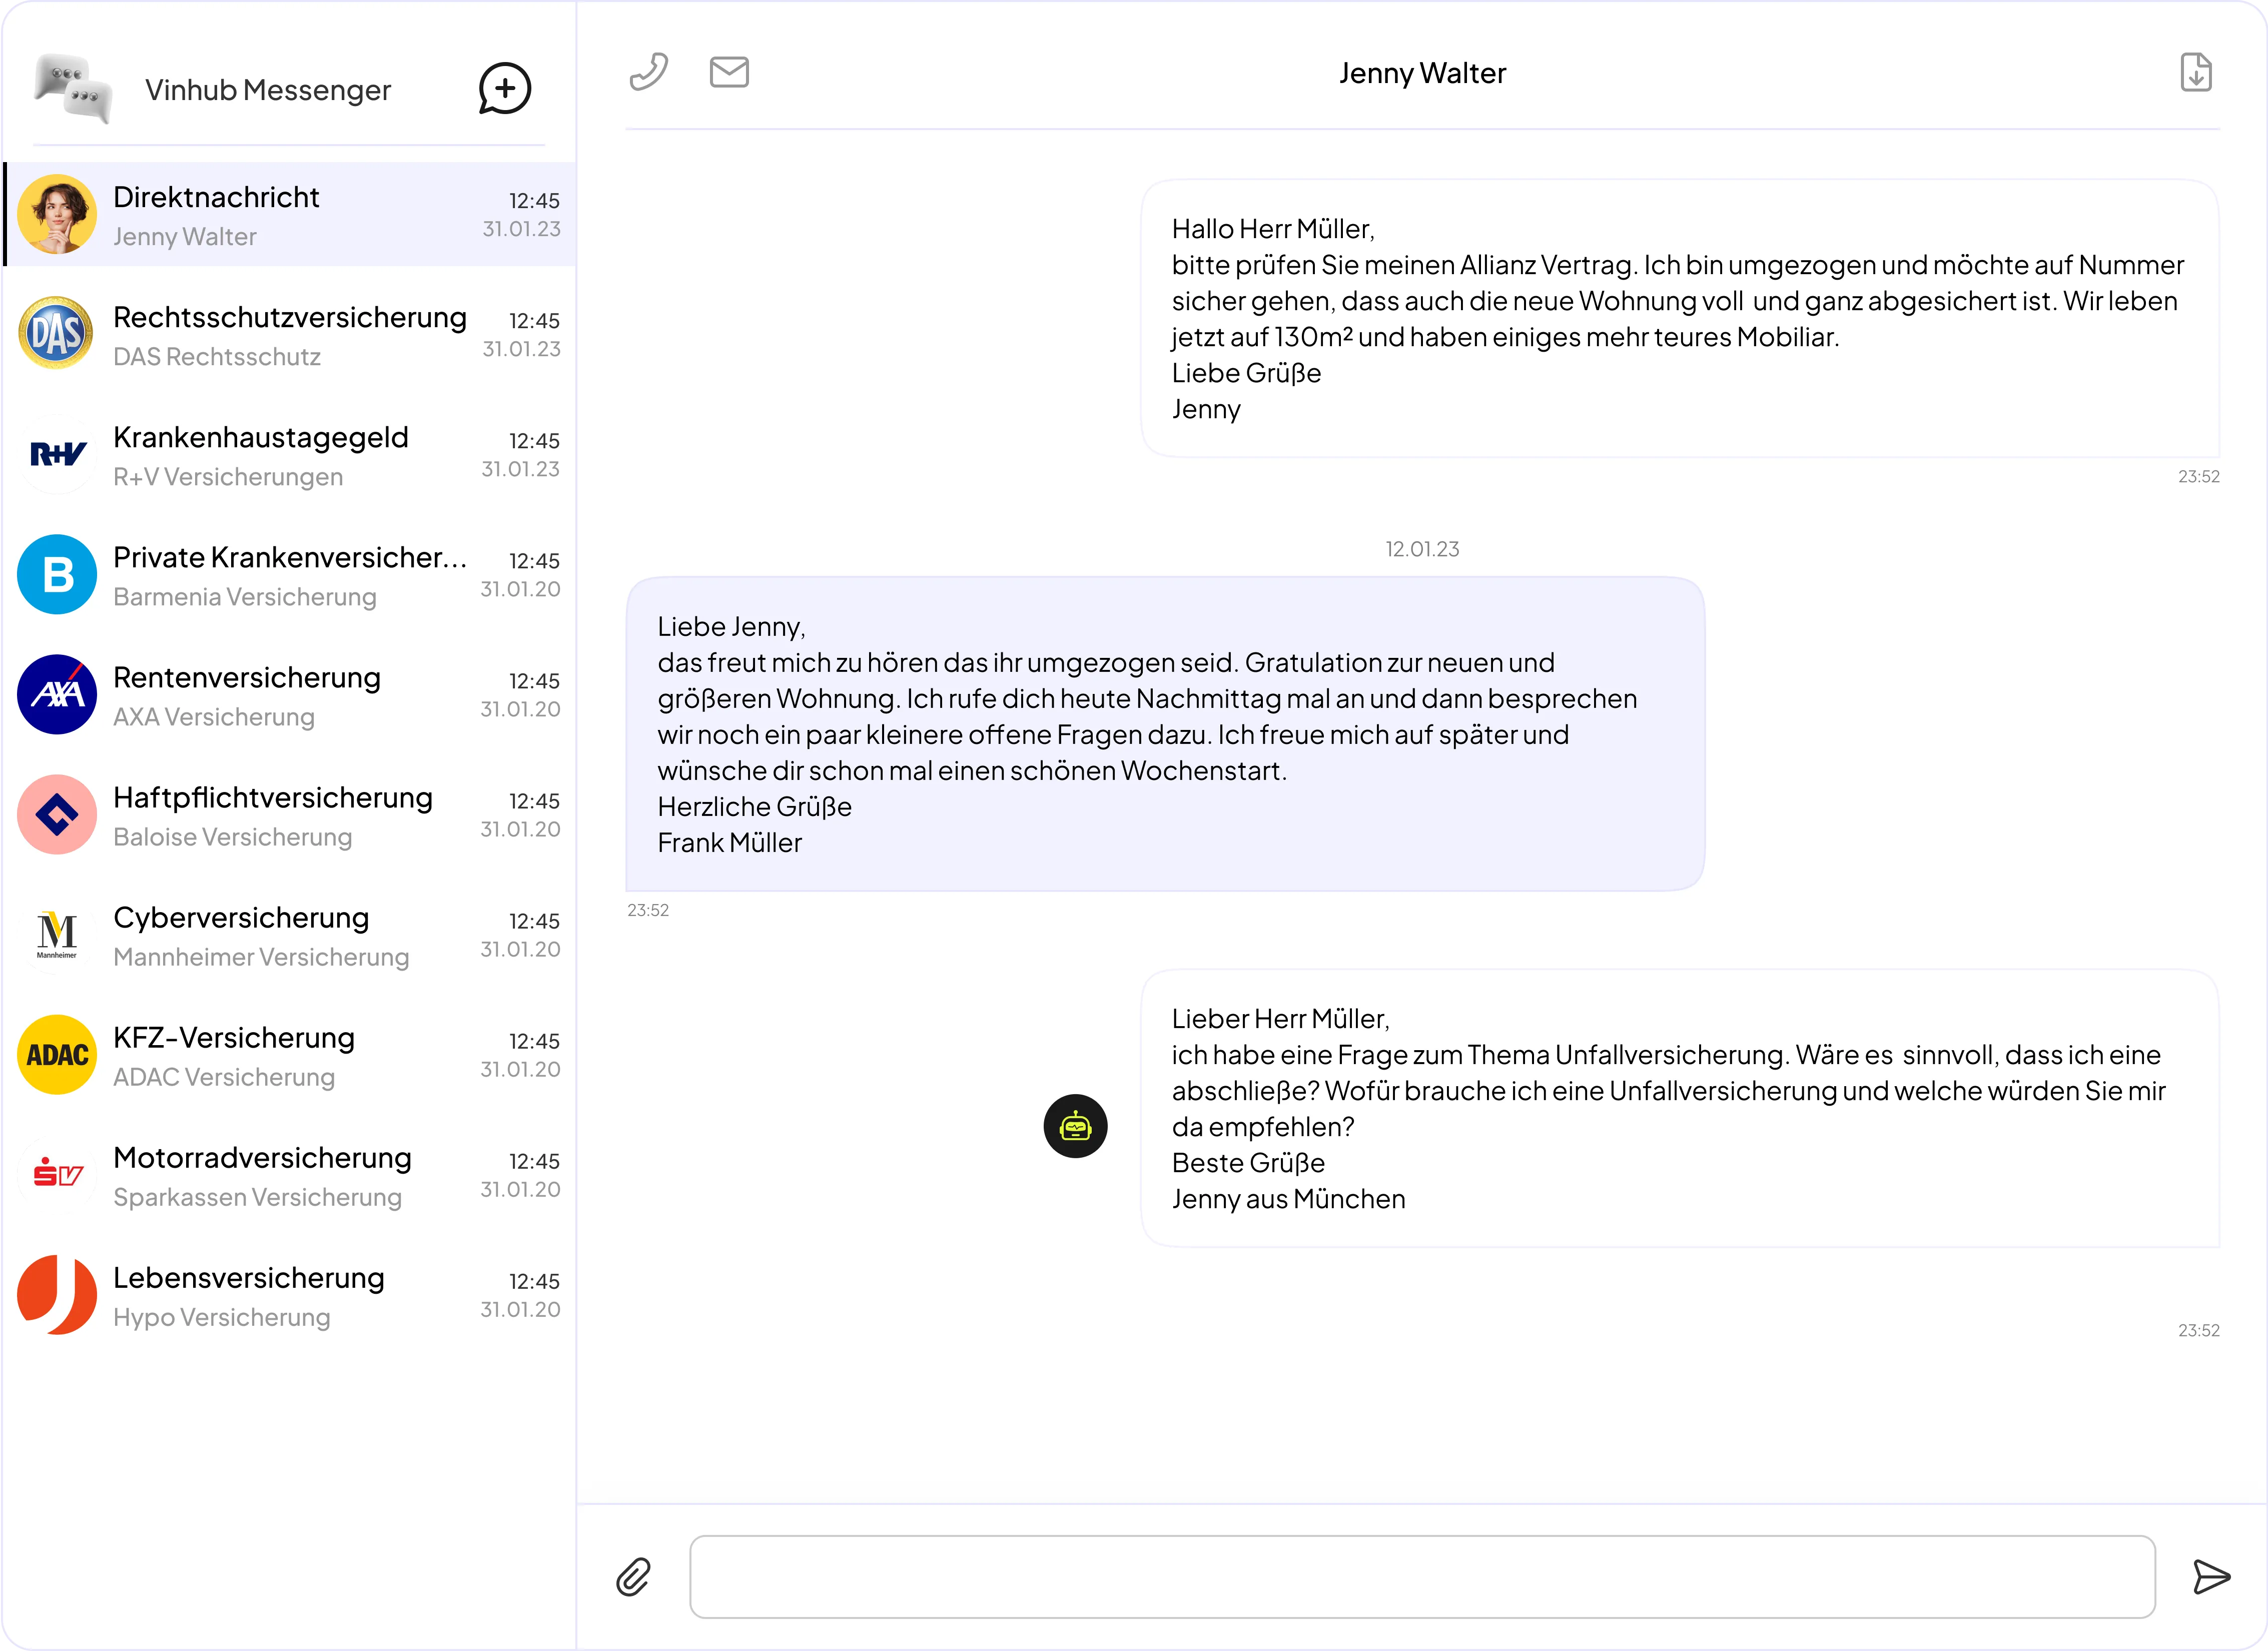Select Cyberversicherung Mannheimer conversation

click(x=290, y=935)
